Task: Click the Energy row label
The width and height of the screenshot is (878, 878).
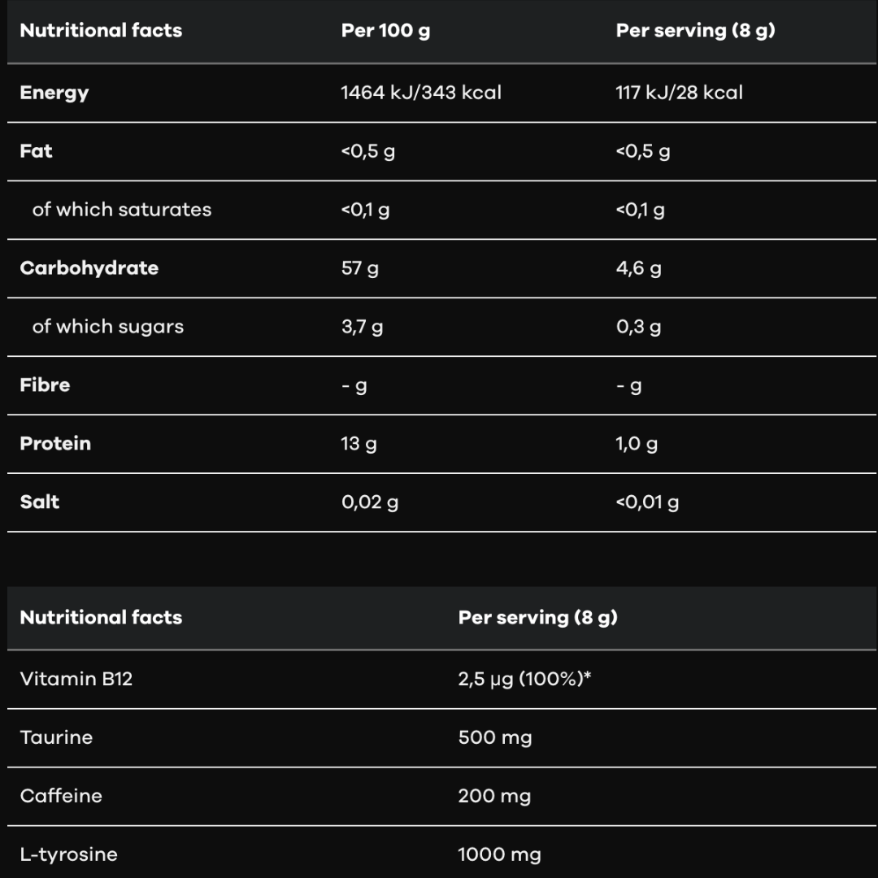Action: [54, 93]
